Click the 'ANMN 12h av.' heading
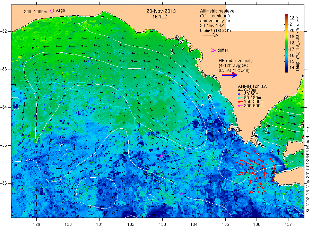Image resolution: width=312 pixels, height=229 pixels. pos(252,86)
